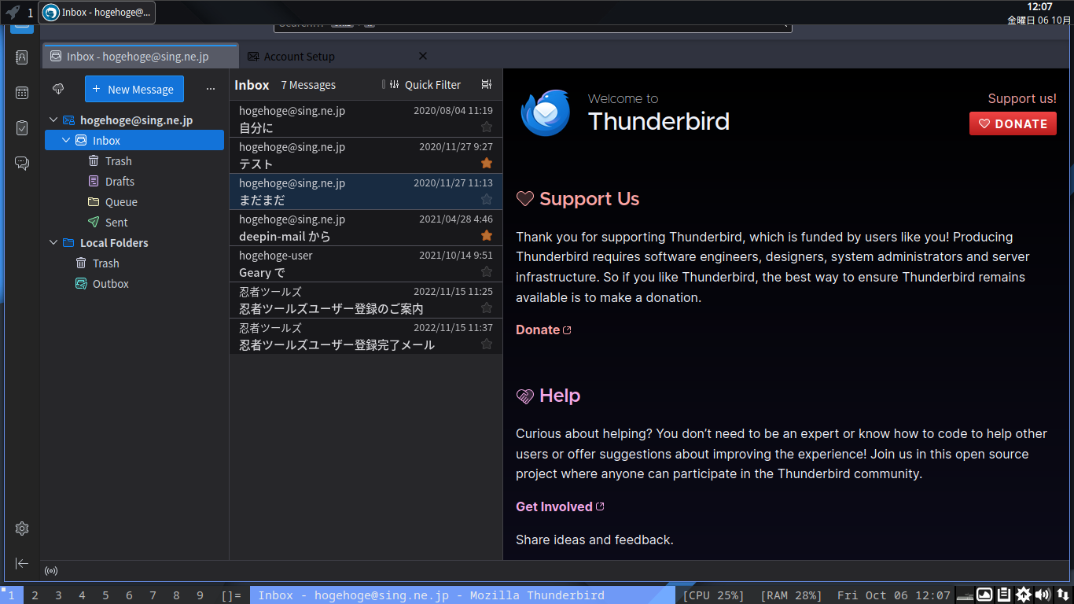
Task: Star the 忍者ツールズユーザー登録のご案内 message
Action: [x=487, y=308]
